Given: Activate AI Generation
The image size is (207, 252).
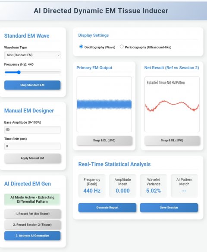Looking at the screenshot, I should pyautogui.click(x=32, y=236).
